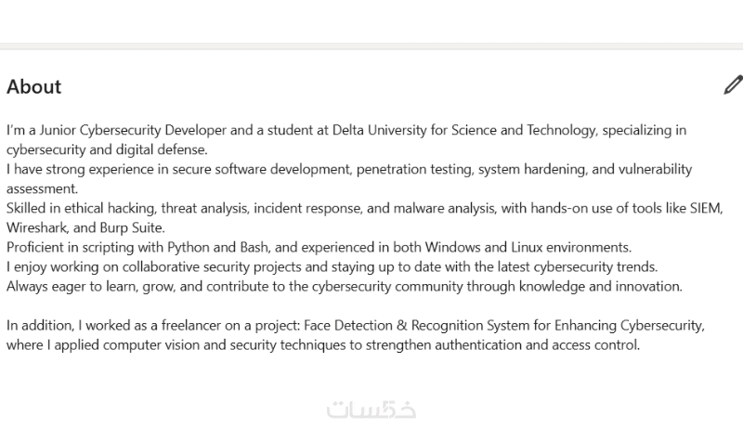Click the phrase 'Python and Bash'
Image resolution: width=743 pixels, height=427 pixels.
[213, 247]
